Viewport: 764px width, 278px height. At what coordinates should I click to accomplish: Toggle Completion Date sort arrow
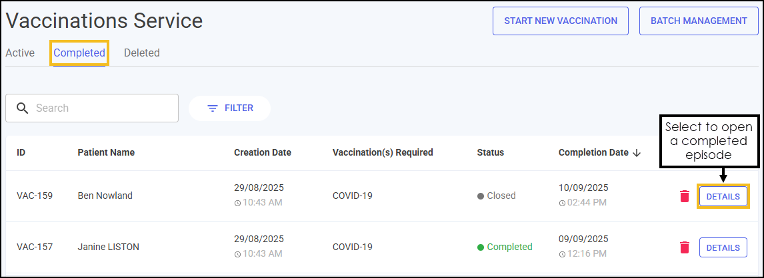click(637, 152)
